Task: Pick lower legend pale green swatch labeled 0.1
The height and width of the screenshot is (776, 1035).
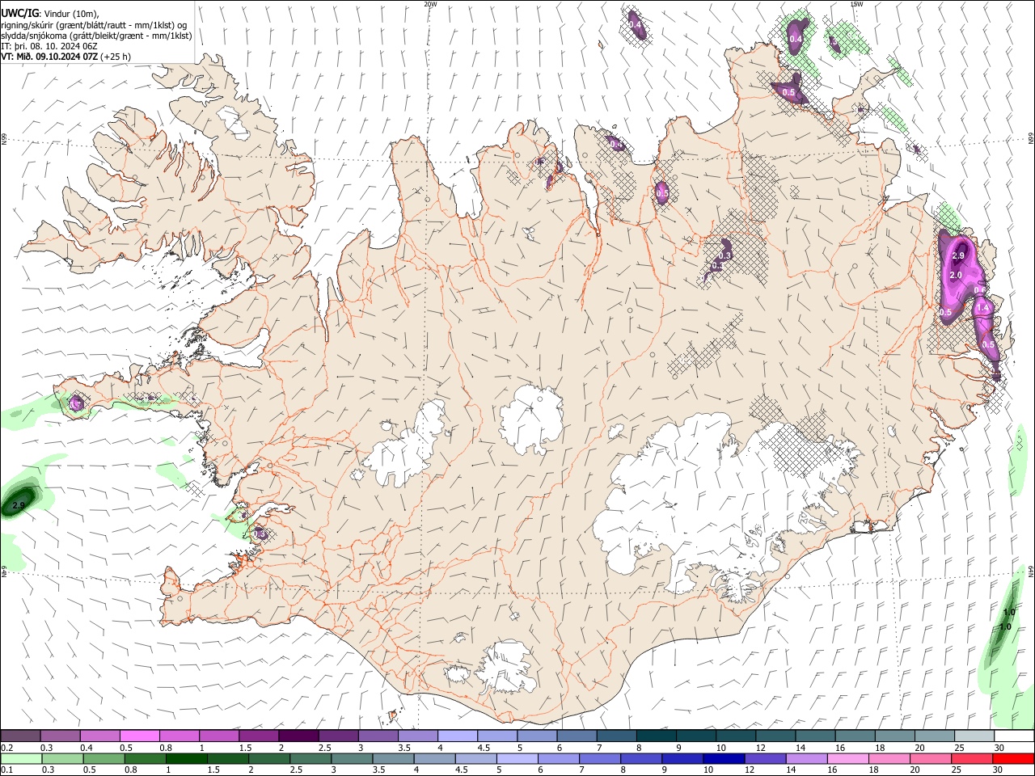Action: point(22,759)
